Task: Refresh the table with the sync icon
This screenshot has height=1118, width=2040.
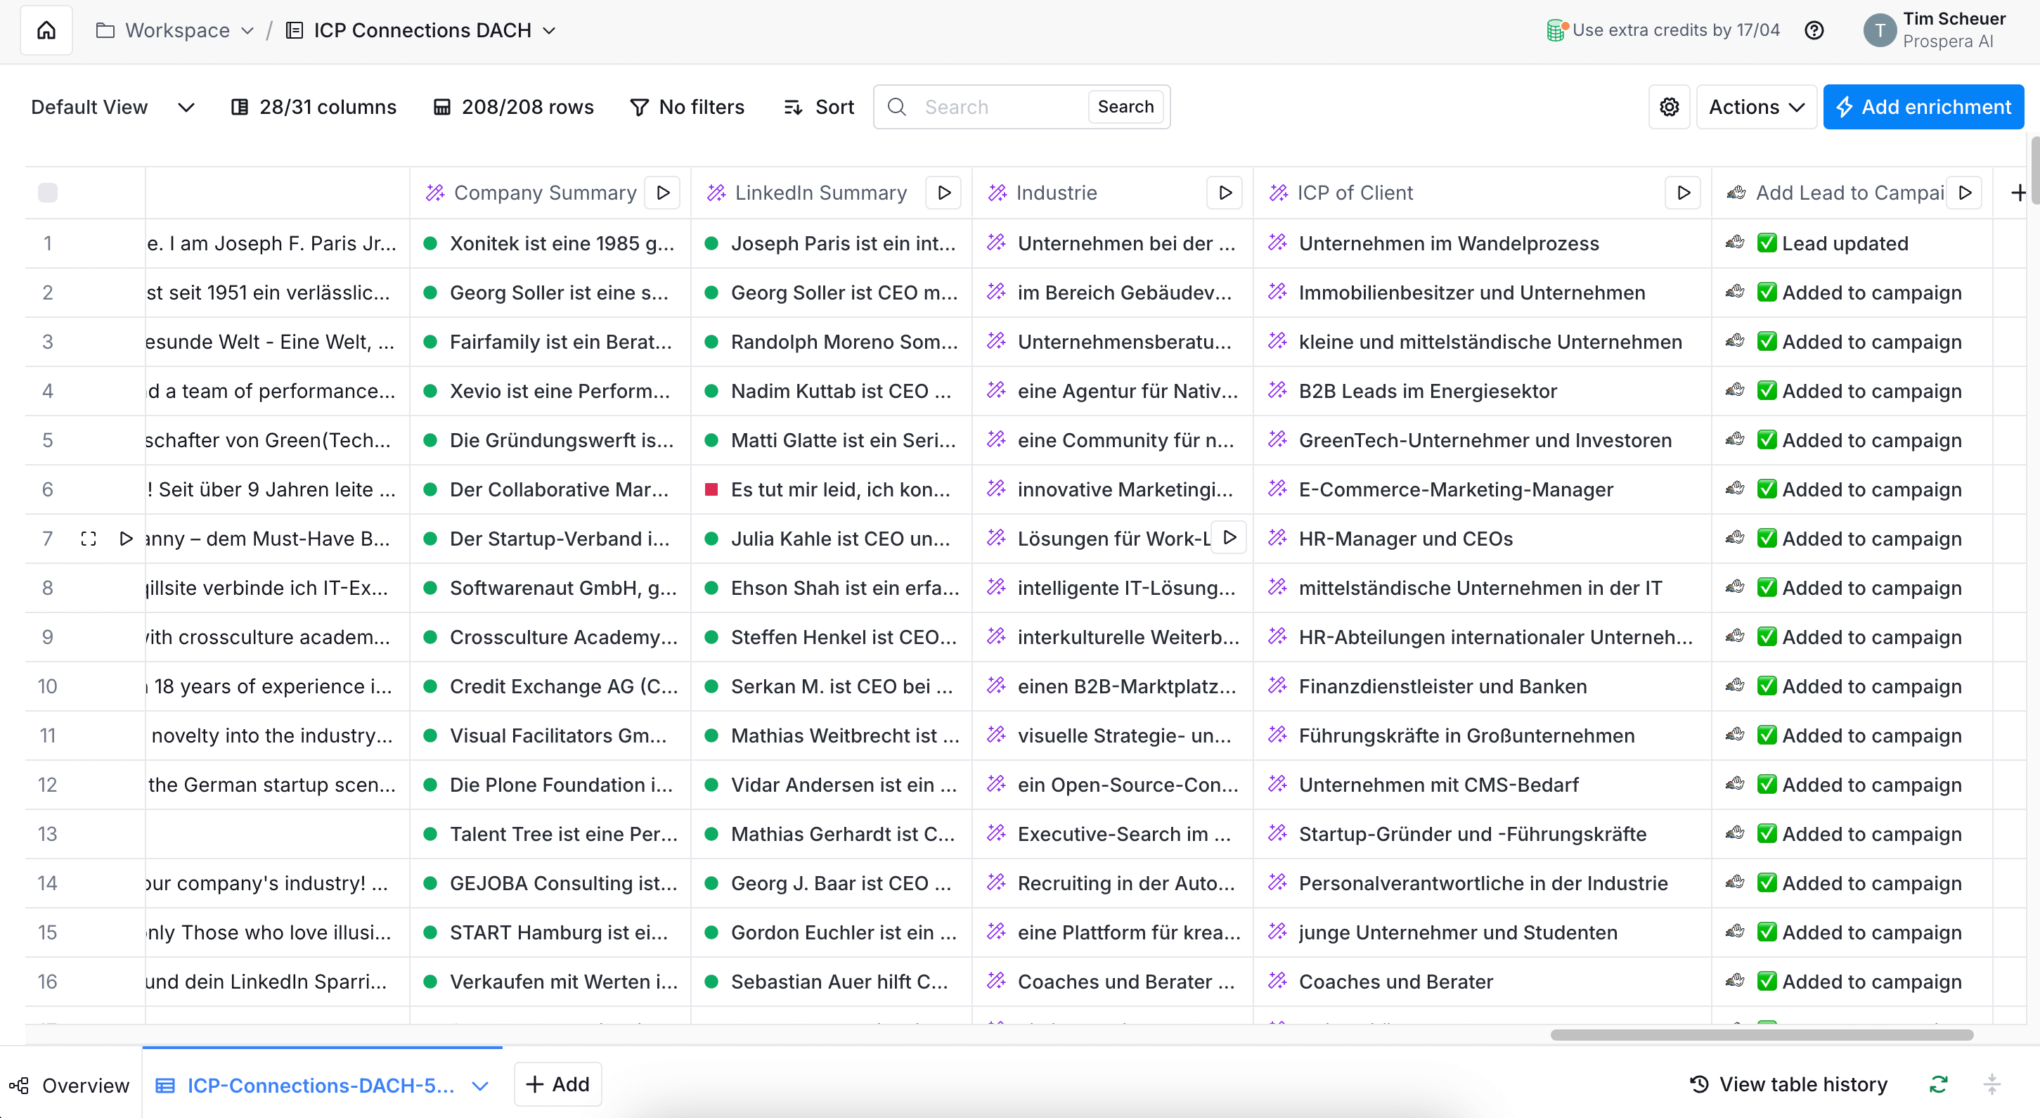Action: [1939, 1084]
